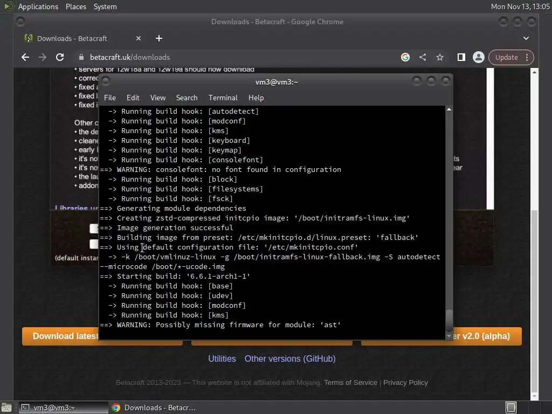The width and height of the screenshot is (552, 414).
Task: Click the terminal window menu button
Action: [105, 81]
